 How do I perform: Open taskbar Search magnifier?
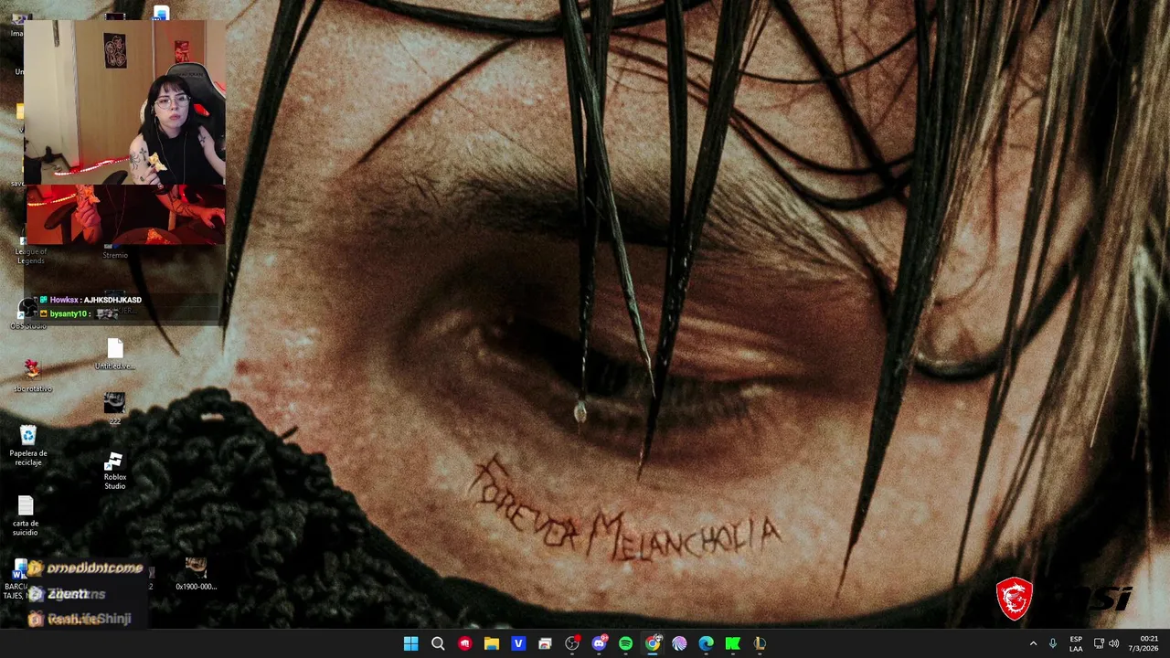pos(438,643)
